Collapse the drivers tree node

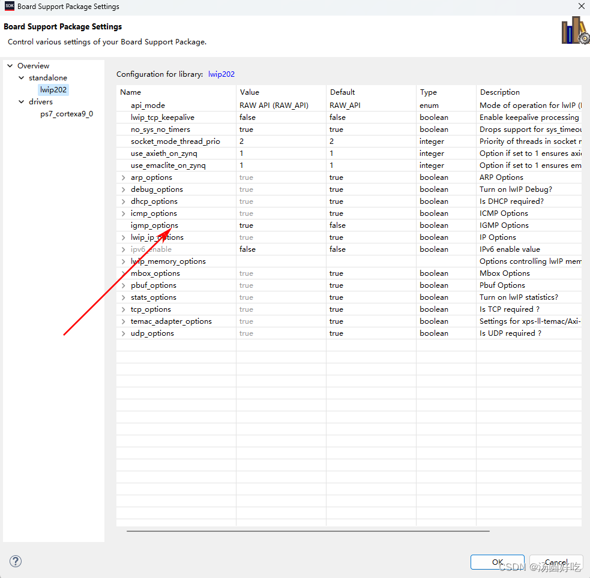(21, 101)
